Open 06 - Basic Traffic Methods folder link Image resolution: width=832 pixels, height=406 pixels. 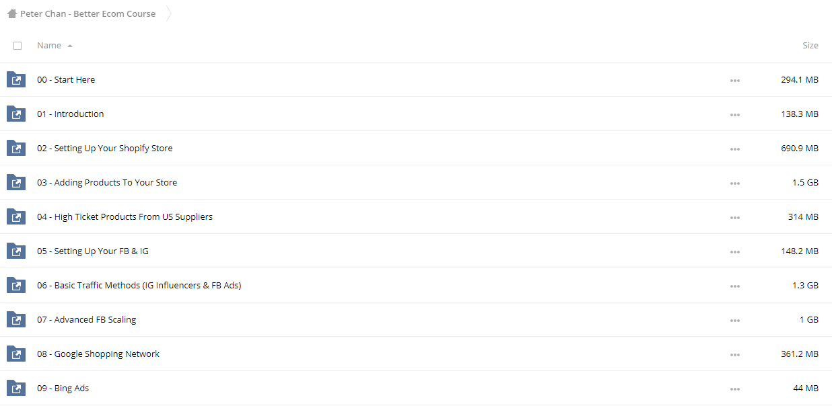(139, 285)
